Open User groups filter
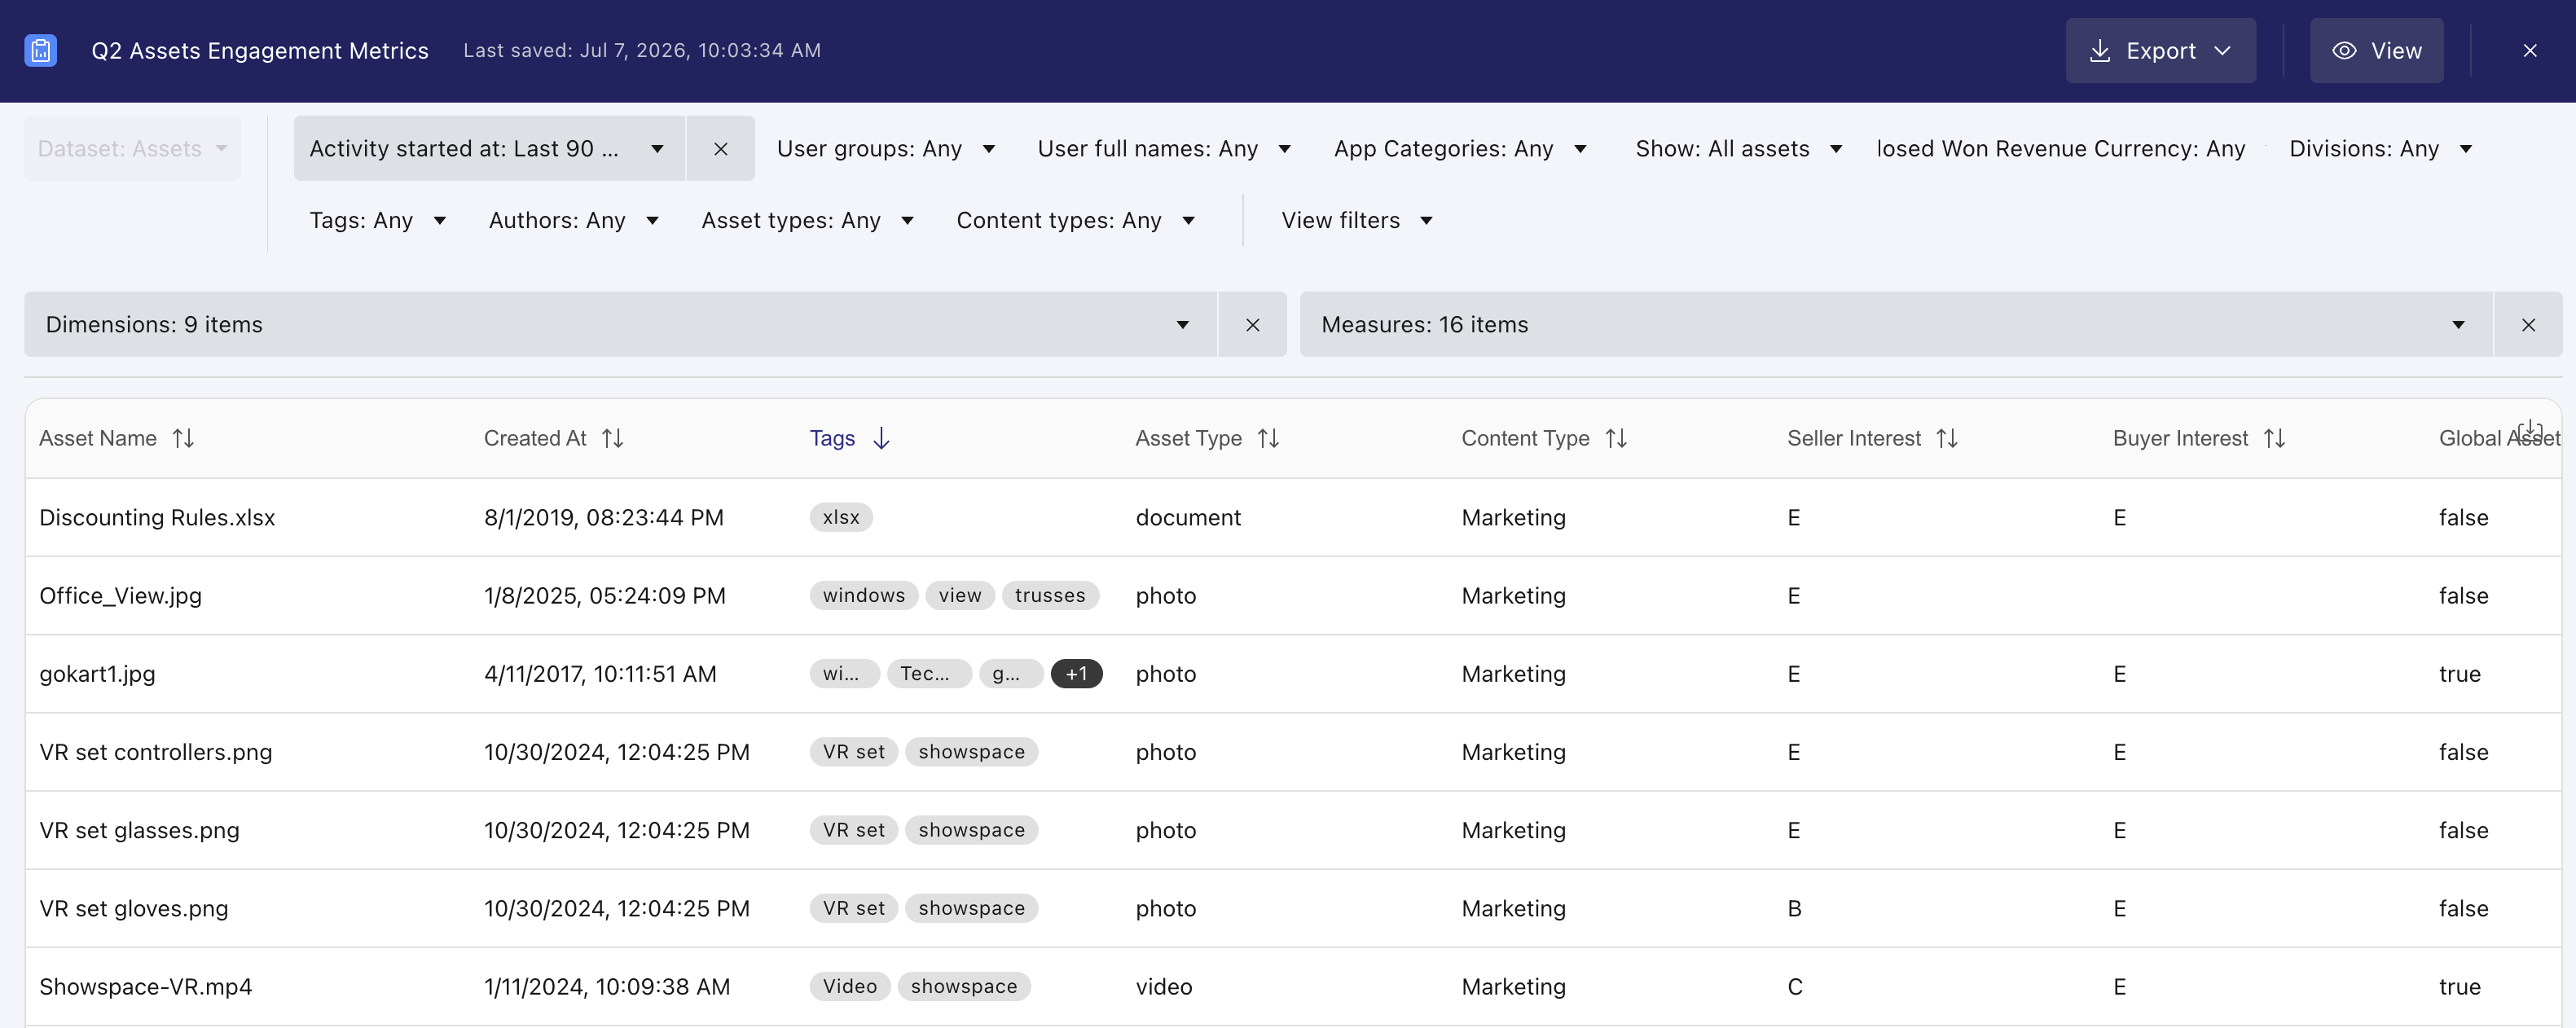The width and height of the screenshot is (2576, 1028). 886,148
